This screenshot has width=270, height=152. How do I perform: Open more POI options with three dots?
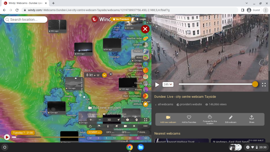(x=145, y=126)
